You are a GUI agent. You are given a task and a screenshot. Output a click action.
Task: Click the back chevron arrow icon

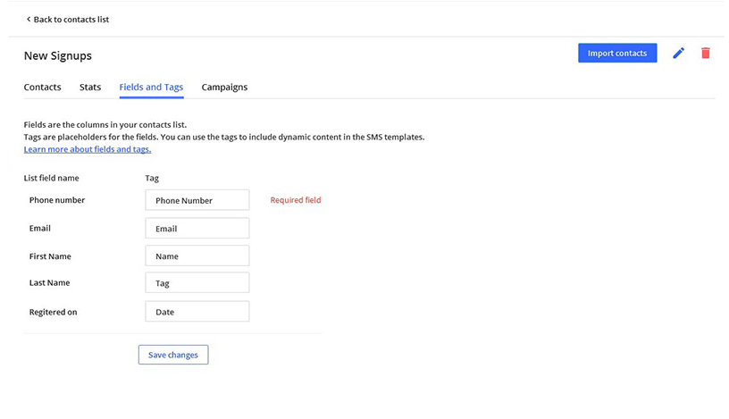(28, 20)
